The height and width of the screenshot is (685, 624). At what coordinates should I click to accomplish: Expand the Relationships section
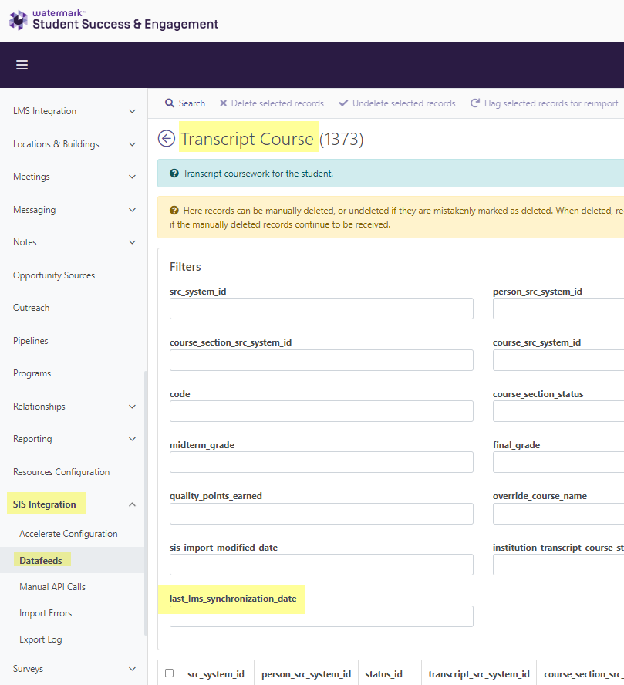pyautogui.click(x=132, y=407)
